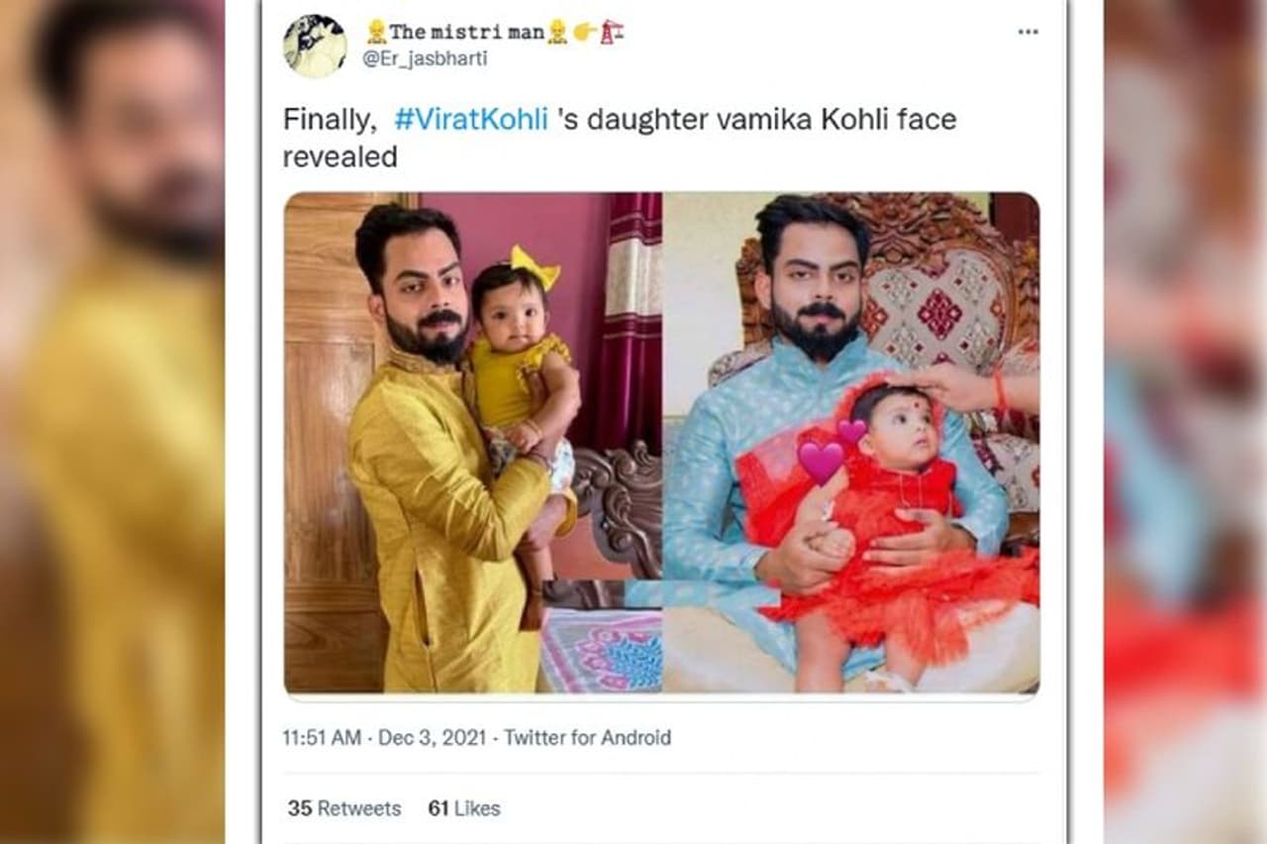Click the small pink heart sticker
The height and width of the screenshot is (844, 1267).
851,429
